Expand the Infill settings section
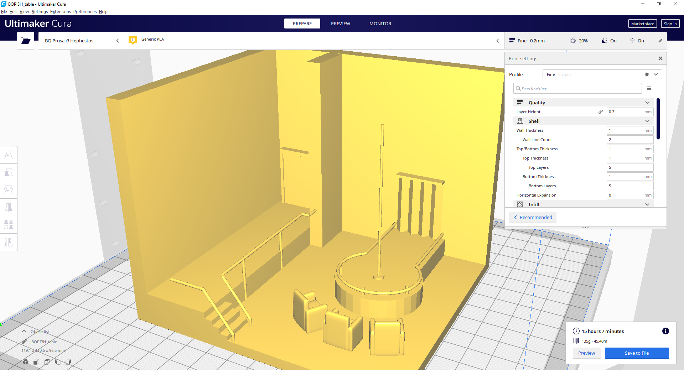 tap(647, 204)
